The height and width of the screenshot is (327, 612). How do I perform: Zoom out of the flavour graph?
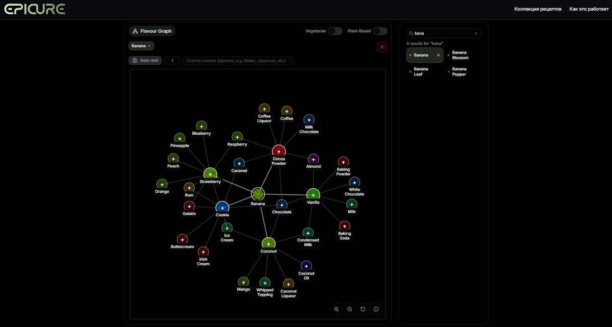pyautogui.click(x=350, y=309)
